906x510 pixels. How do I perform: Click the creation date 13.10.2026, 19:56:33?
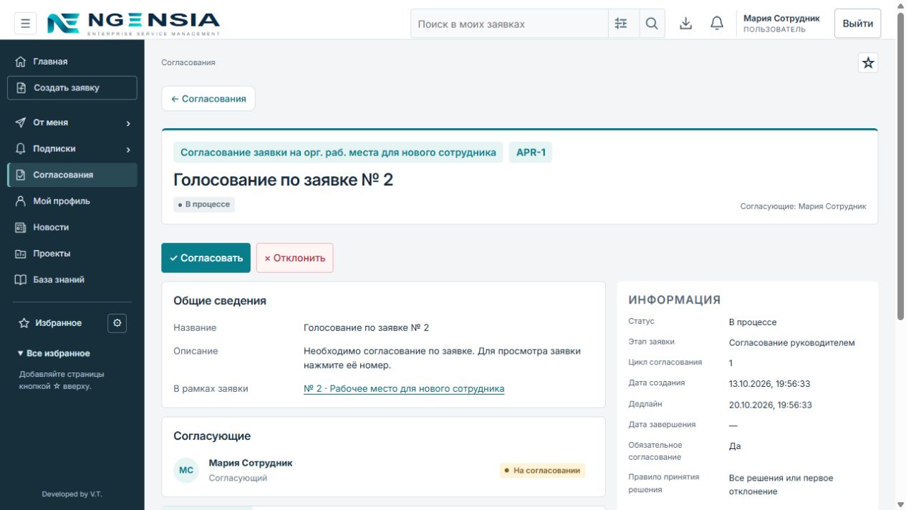(770, 384)
